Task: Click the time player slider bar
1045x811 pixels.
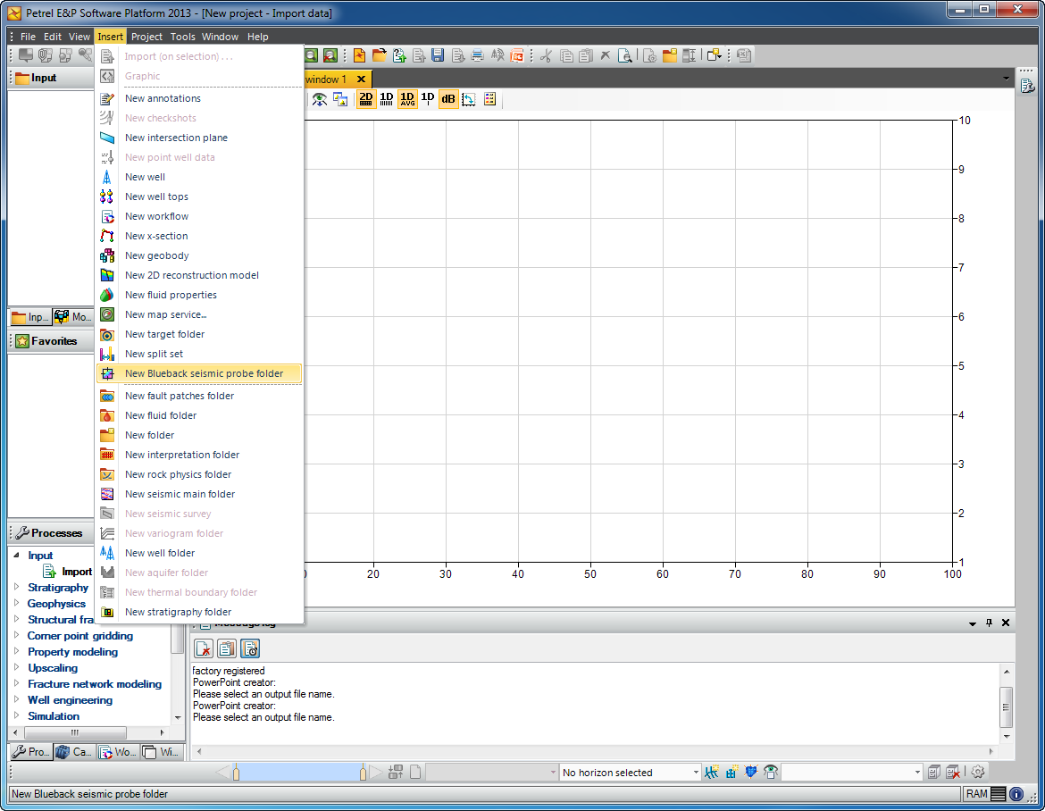Action: [299, 773]
